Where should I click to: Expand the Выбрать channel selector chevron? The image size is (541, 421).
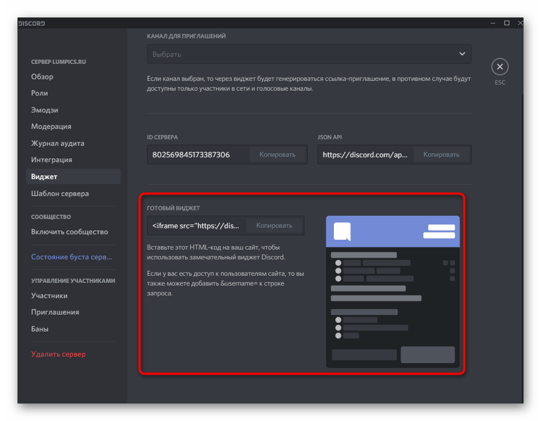462,54
